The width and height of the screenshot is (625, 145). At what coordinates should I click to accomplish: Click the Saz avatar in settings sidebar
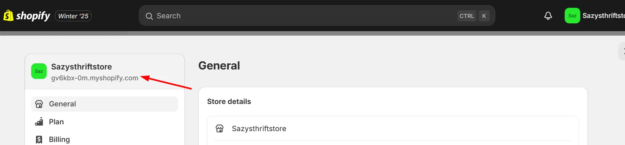click(x=39, y=71)
